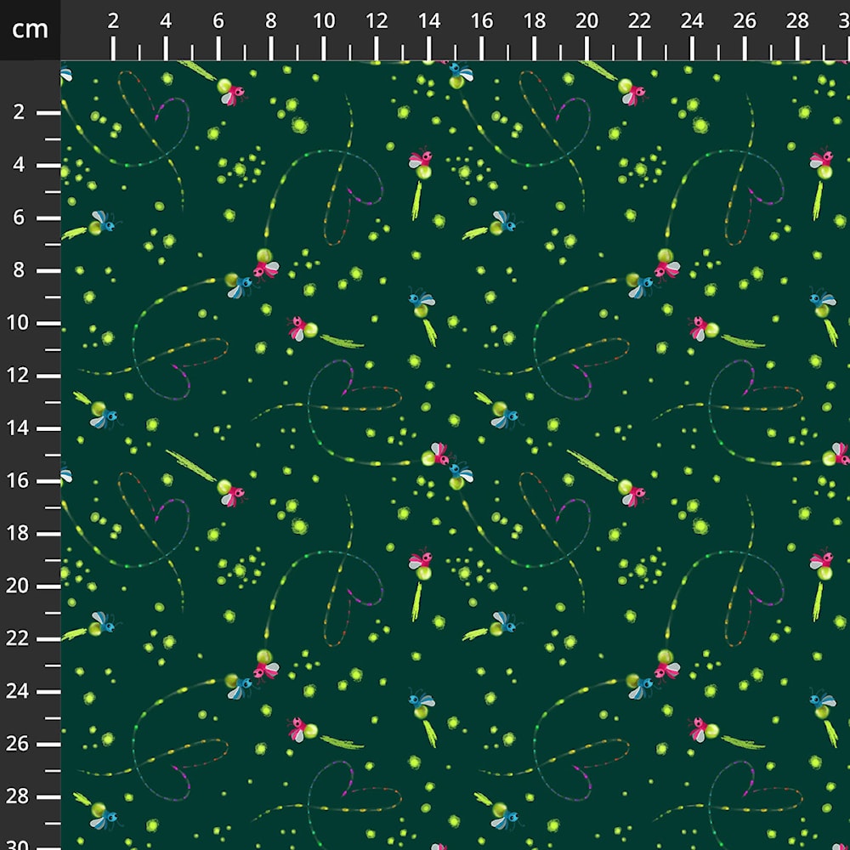850x850 pixels.
Task: Click the 26 label on the top ruler
Action: [x=745, y=22]
